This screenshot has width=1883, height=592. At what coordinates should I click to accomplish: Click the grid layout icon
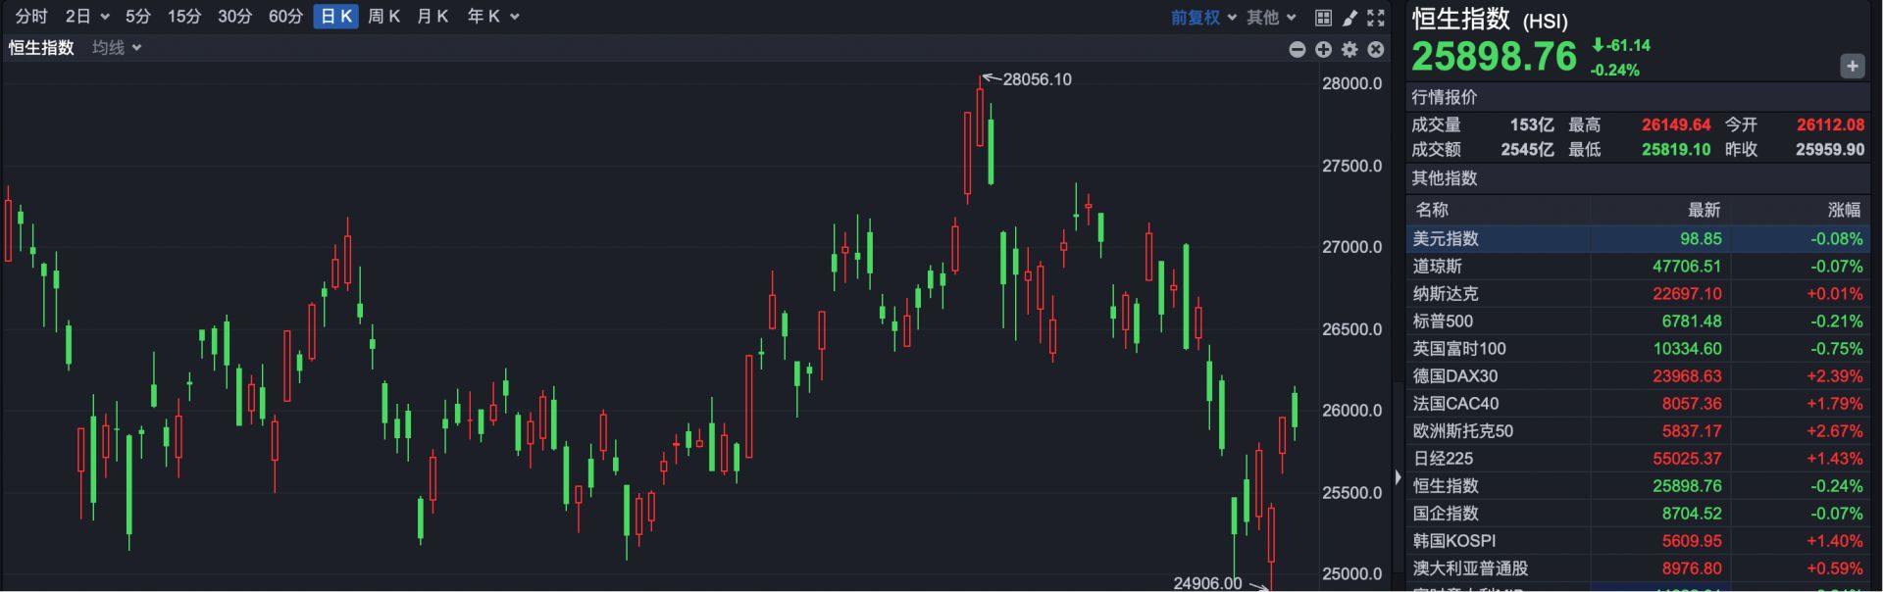(1323, 18)
